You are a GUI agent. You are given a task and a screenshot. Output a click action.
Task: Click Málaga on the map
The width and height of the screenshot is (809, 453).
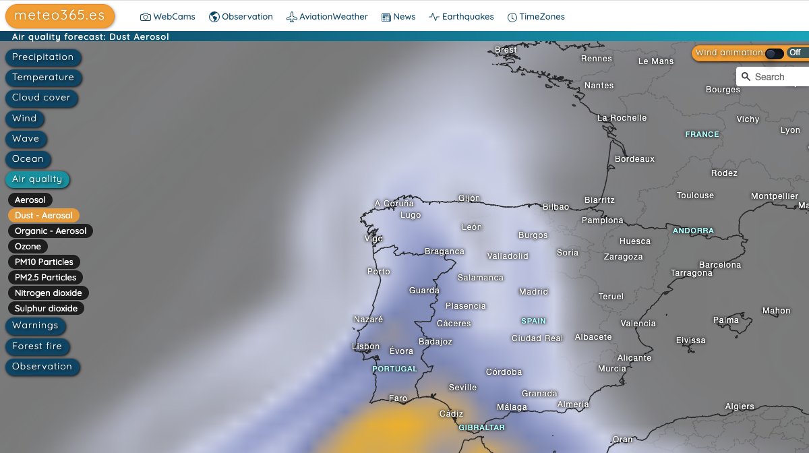512,407
